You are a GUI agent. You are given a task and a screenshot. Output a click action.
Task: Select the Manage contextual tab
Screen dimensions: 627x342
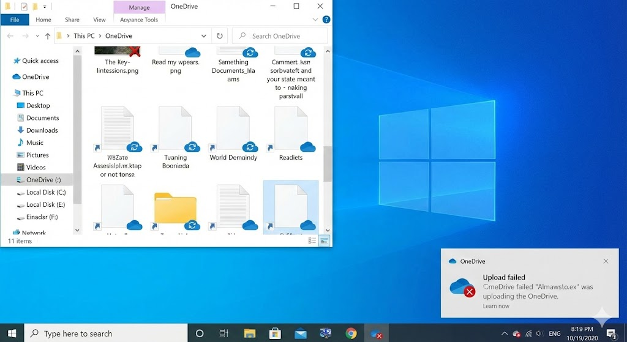139,7
